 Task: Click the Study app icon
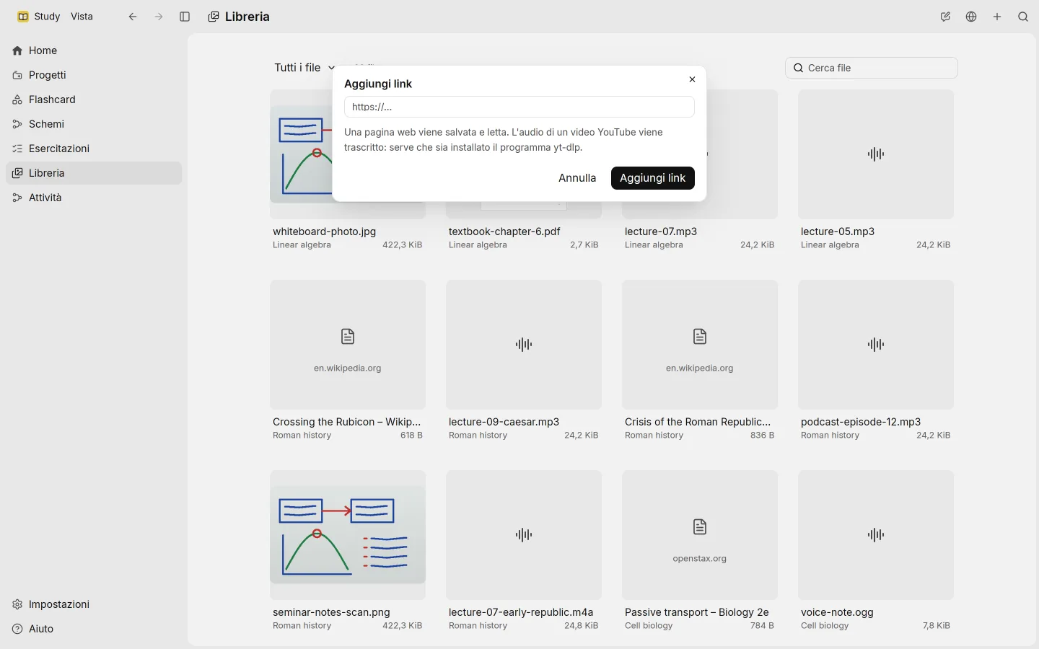click(x=23, y=17)
